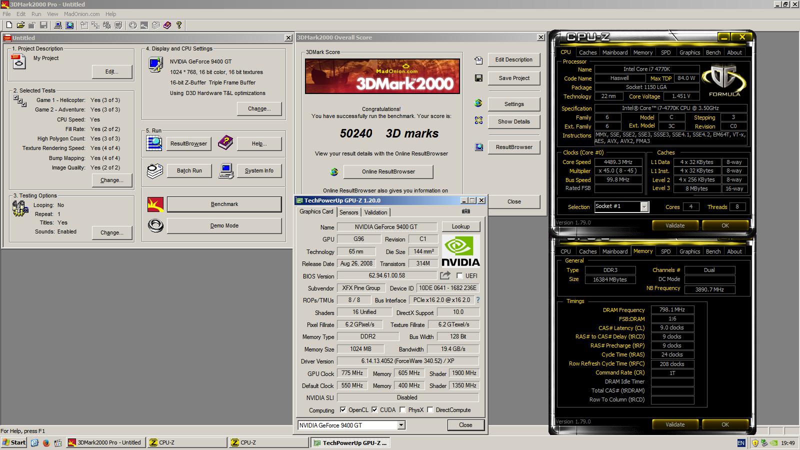The image size is (800, 450).
Task: Switch to TechPowerUp GPU-Z taskbar button
Action: 350,443
